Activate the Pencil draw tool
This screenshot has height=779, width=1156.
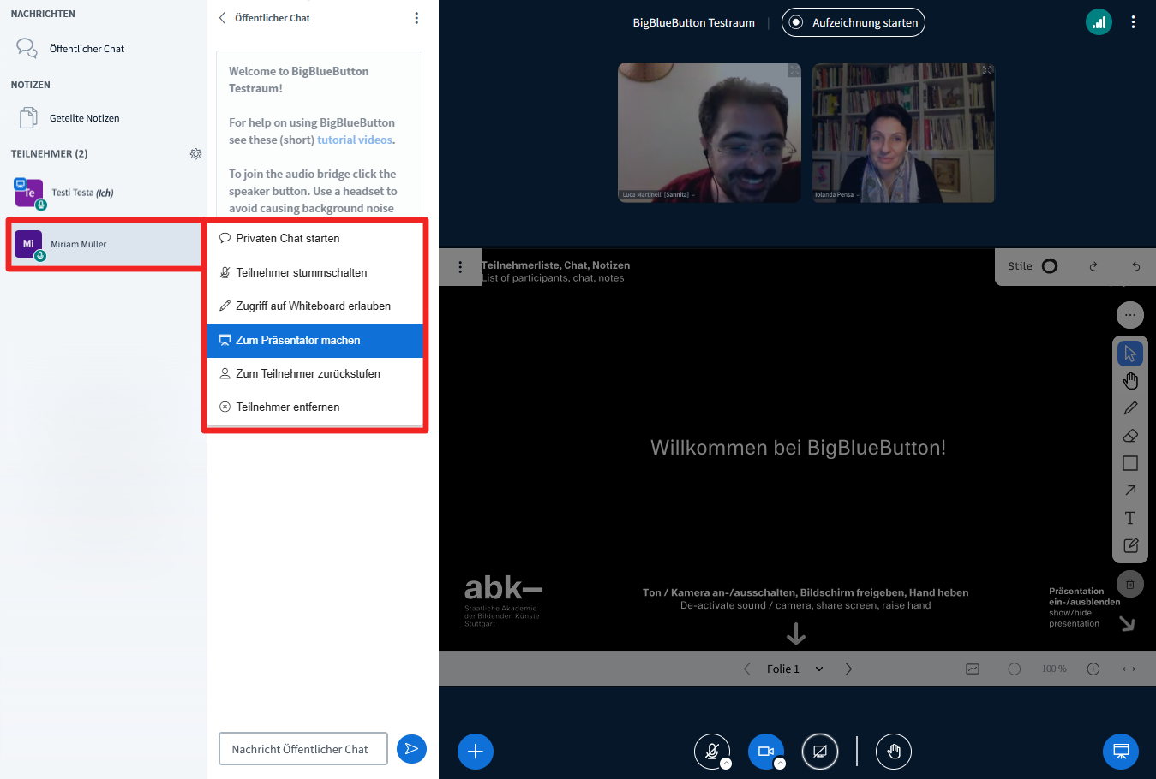pos(1130,408)
